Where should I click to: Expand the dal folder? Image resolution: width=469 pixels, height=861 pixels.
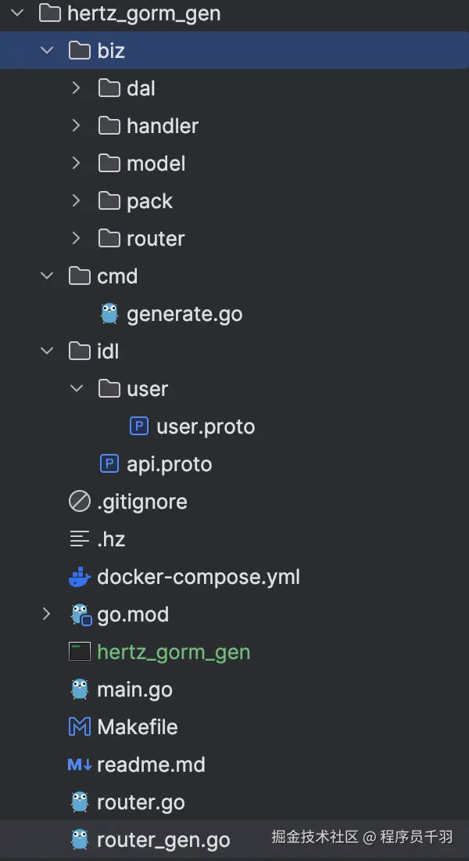coord(76,88)
